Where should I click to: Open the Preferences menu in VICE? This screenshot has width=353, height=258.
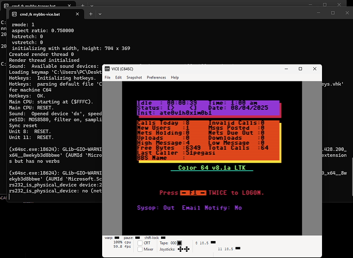156,77
